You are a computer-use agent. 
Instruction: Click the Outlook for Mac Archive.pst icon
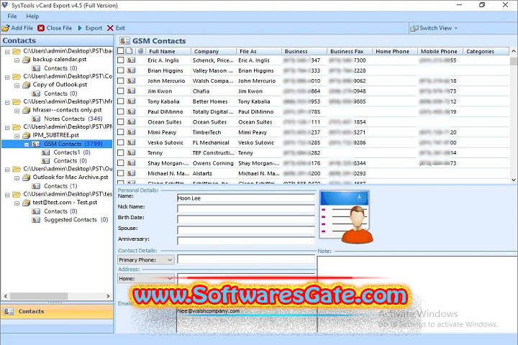pos(27,178)
